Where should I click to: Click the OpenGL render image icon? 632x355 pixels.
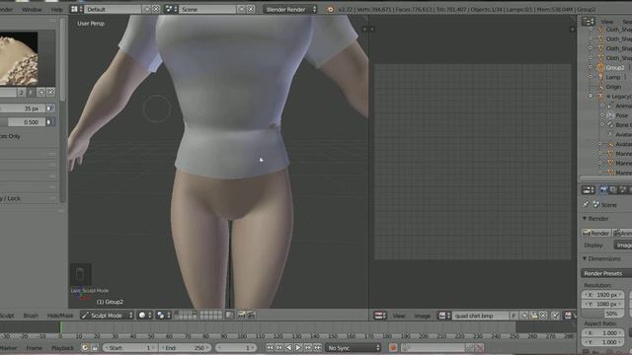[x=241, y=316]
